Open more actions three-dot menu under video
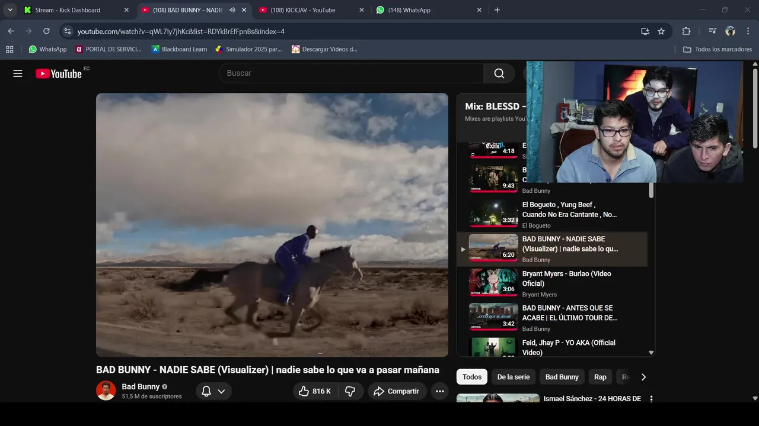 pos(439,391)
